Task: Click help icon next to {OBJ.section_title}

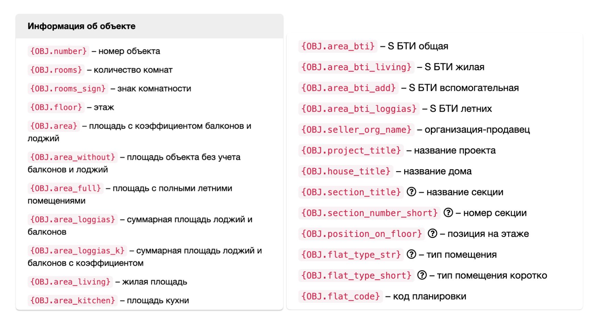Action: tap(411, 192)
